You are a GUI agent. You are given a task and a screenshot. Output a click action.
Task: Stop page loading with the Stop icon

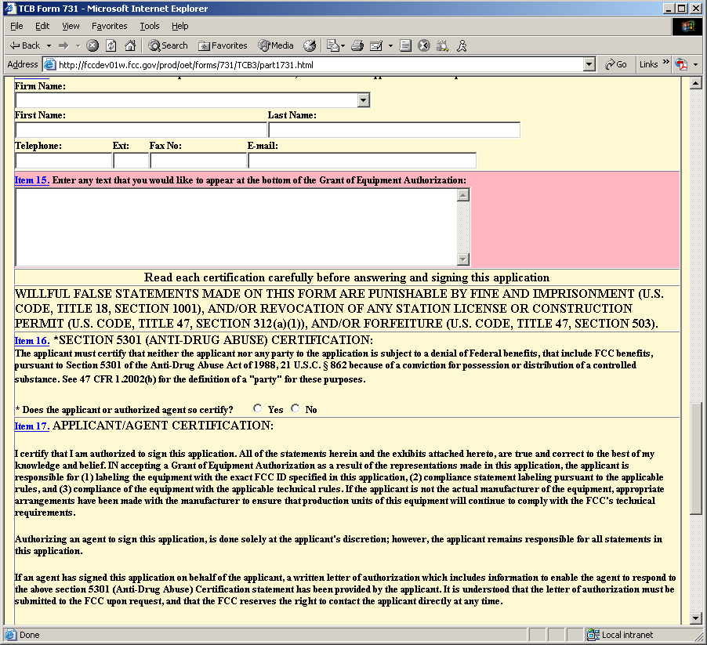click(92, 45)
